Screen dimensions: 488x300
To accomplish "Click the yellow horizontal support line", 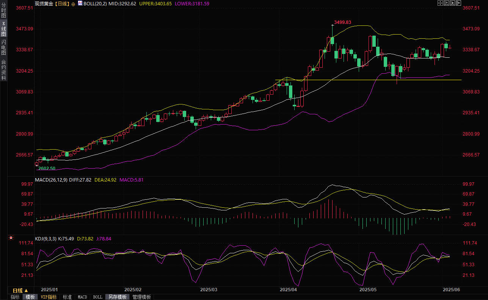I will point(368,80).
